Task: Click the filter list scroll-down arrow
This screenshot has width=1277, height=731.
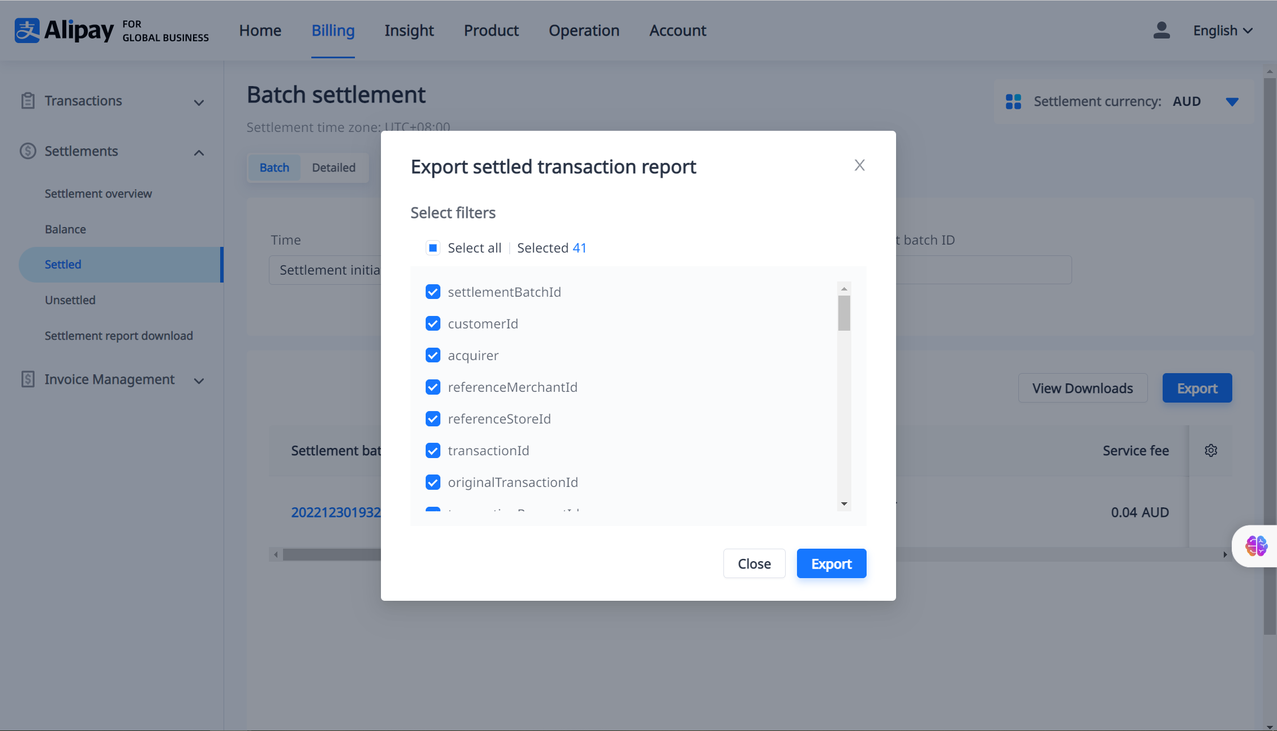Action: click(x=844, y=504)
